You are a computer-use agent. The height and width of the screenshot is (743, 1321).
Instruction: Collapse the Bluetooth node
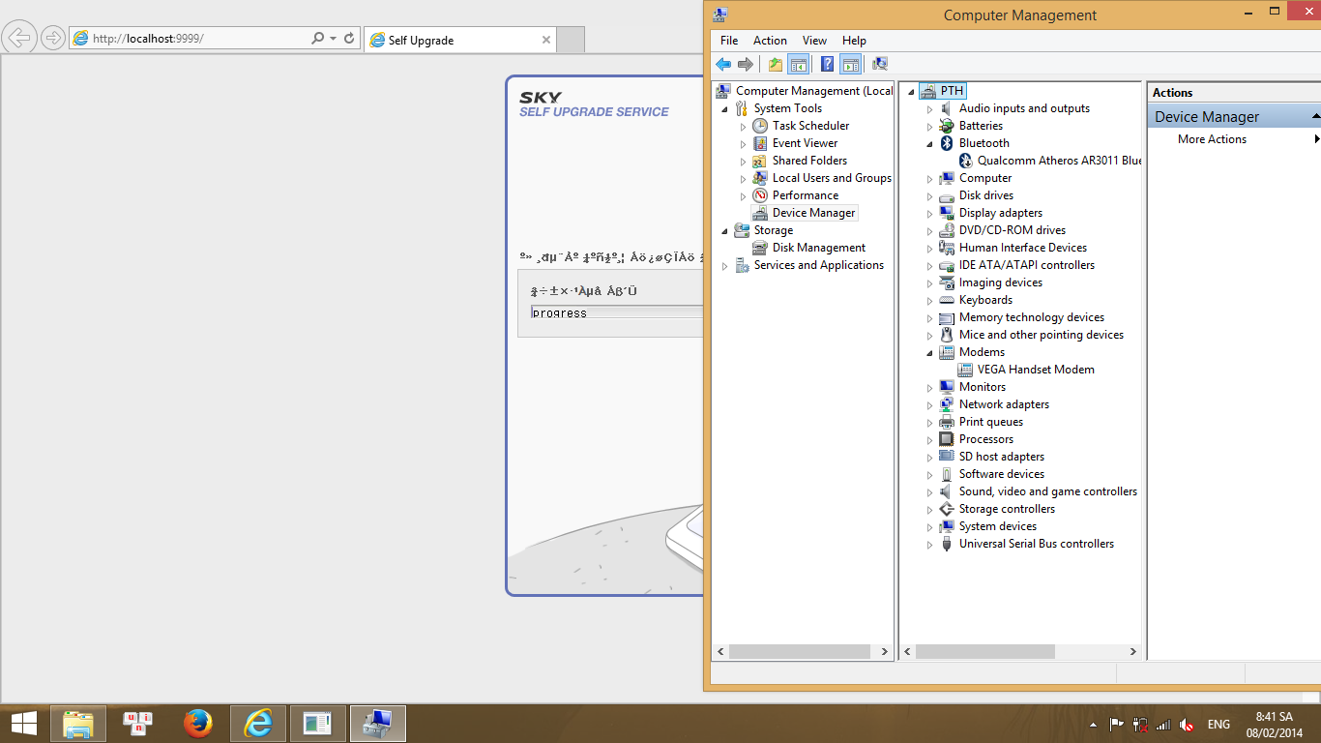(930, 144)
